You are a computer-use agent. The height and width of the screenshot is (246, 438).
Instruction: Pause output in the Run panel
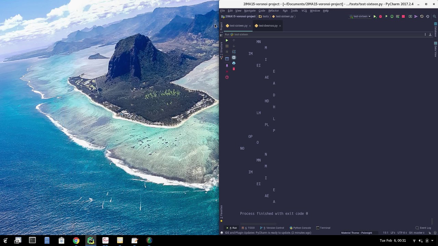point(227,52)
